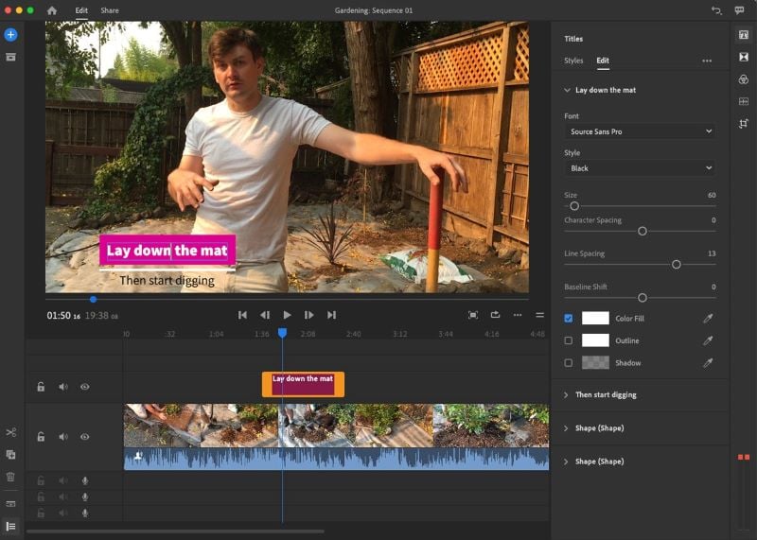Step forward one frame
The height and width of the screenshot is (540, 757).
[309, 315]
